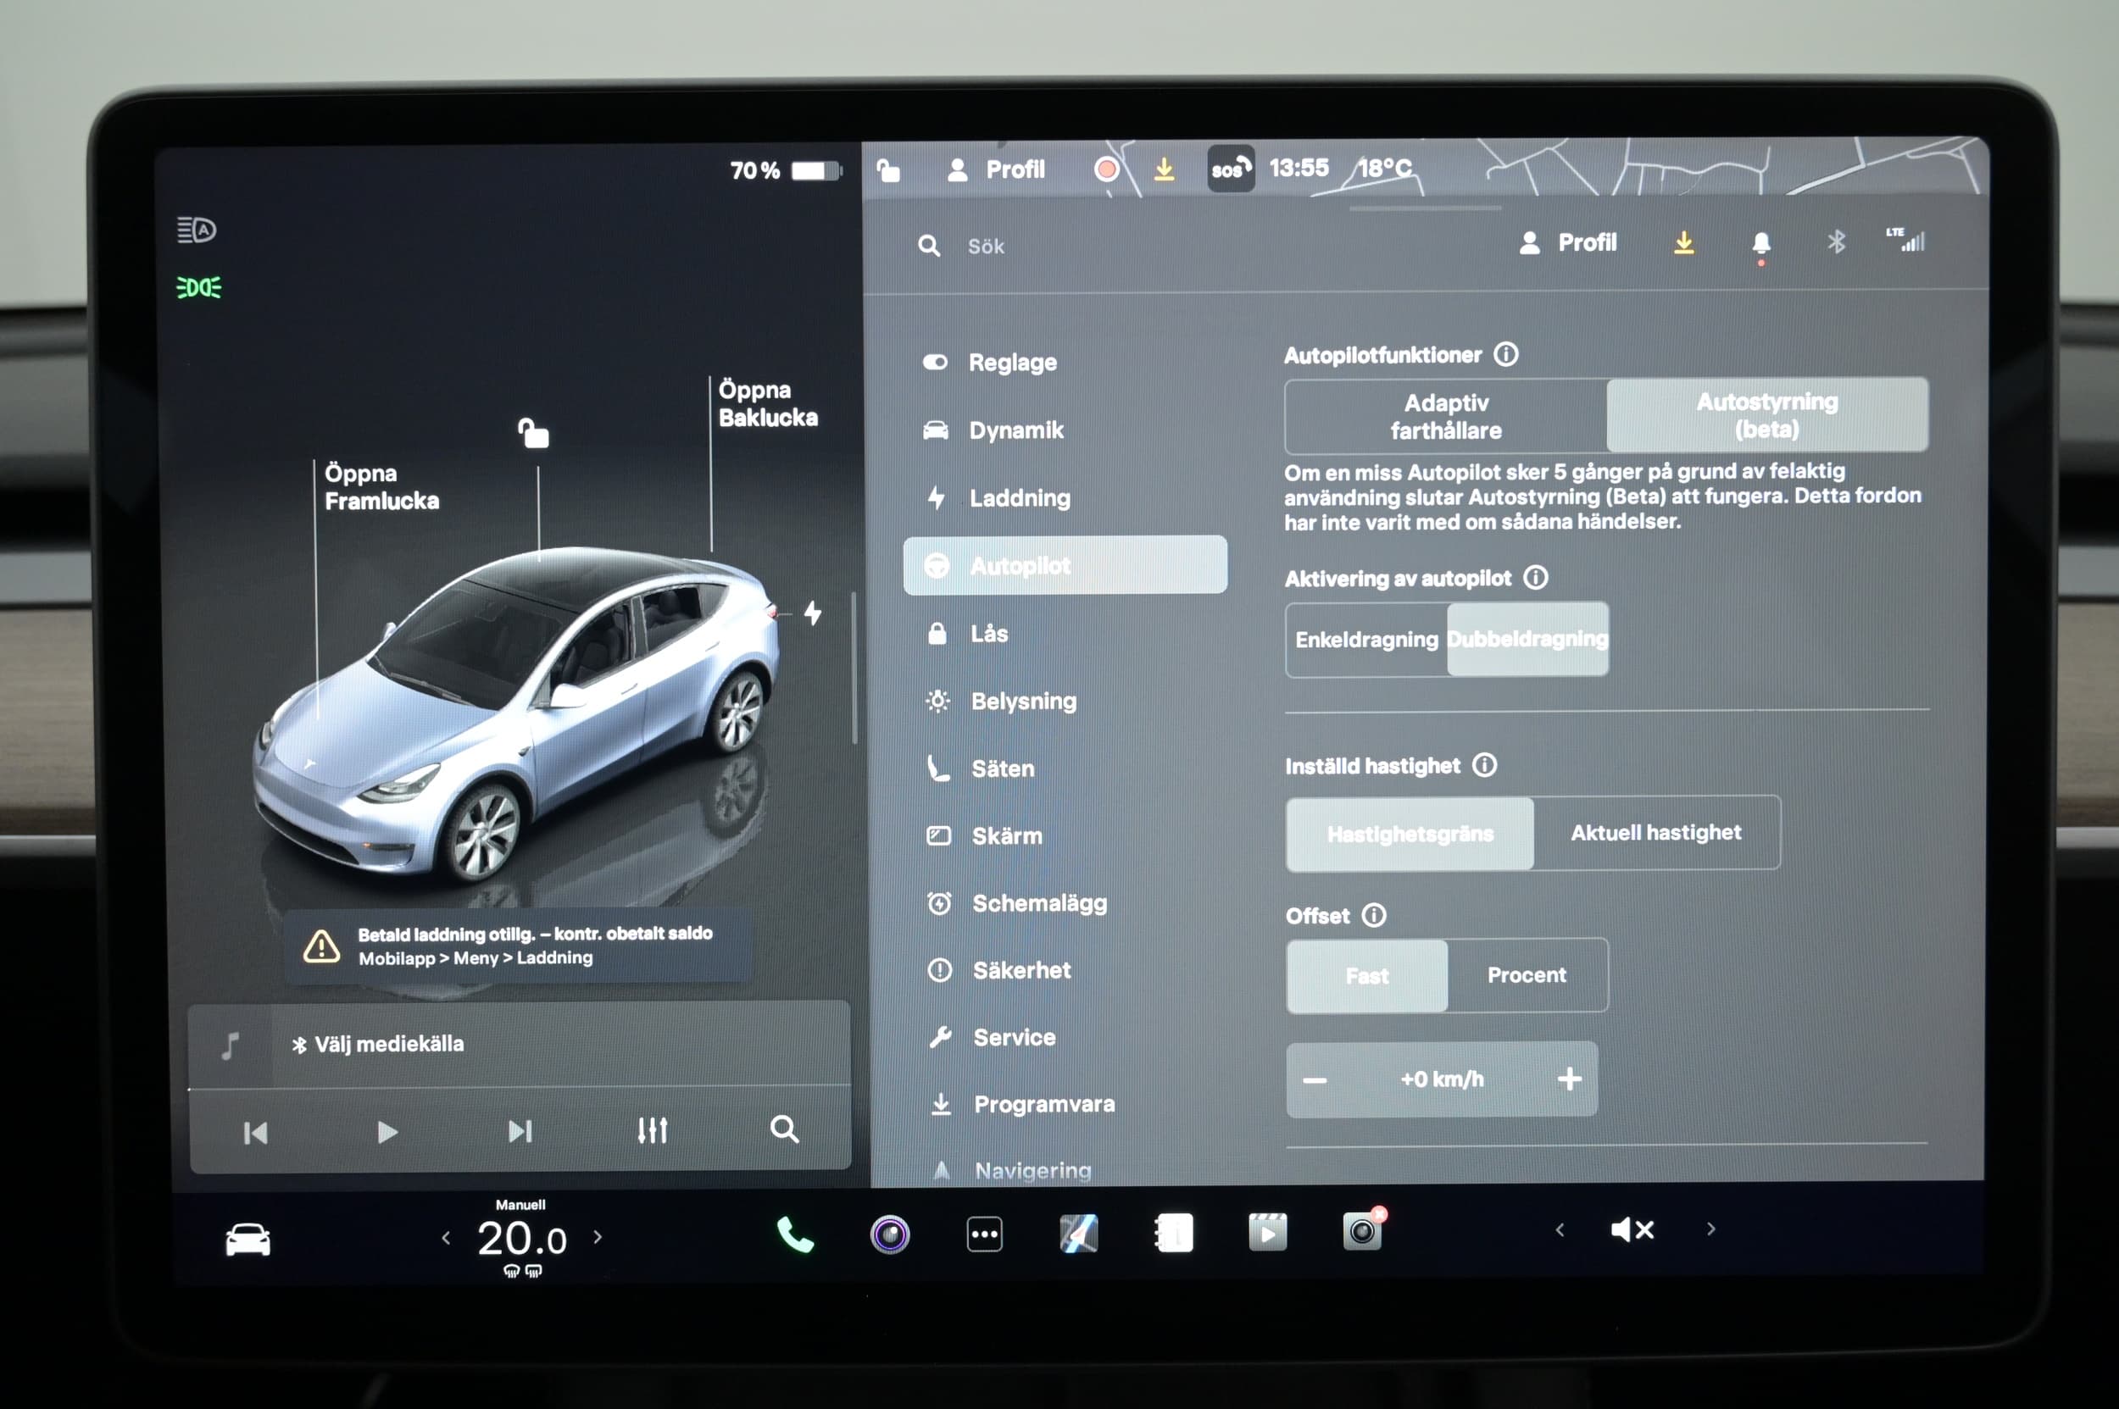Open the owner's manual notebook icon
This screenshot has height=1409, width=2119.
(x=1173, y=1234)
